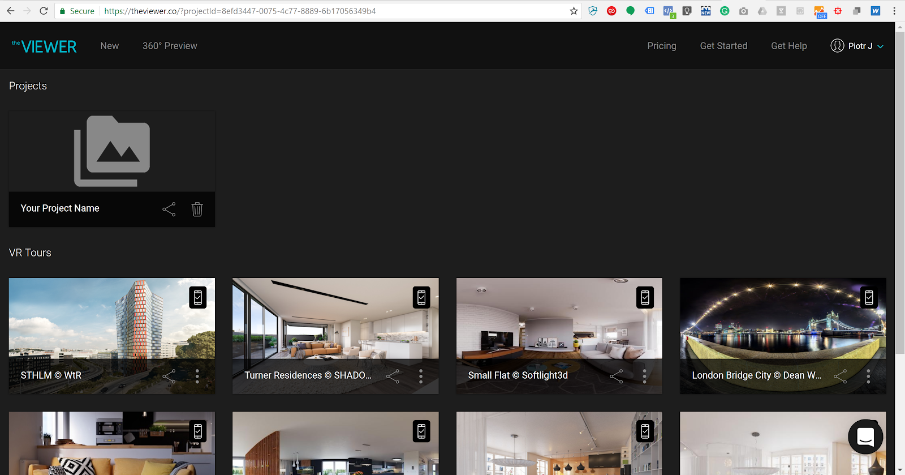Open three-dot menu on STHLM © WtR tour
905x475 pixels.
197,376
